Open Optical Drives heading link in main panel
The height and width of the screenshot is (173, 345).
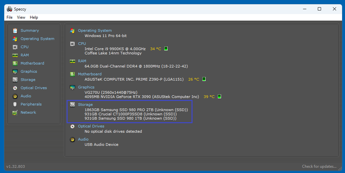[x=91, y=126]
